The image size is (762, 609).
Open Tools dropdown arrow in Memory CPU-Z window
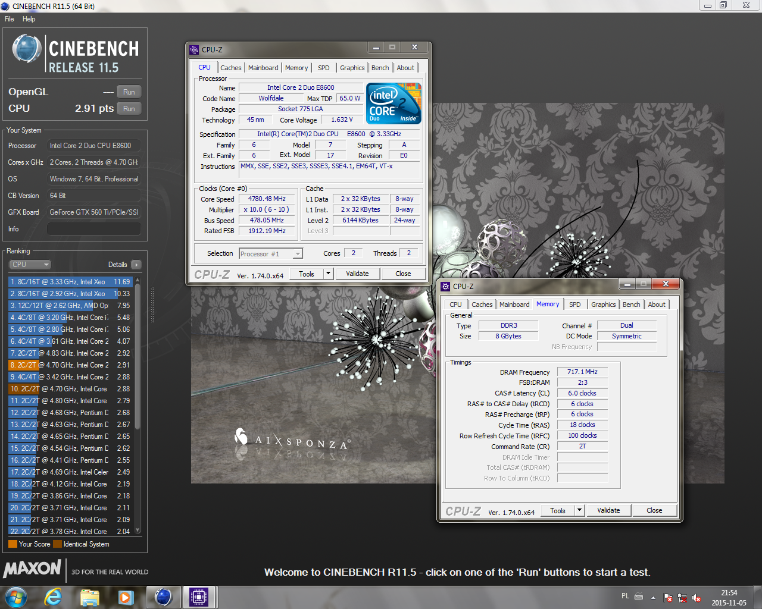point(579,510)
